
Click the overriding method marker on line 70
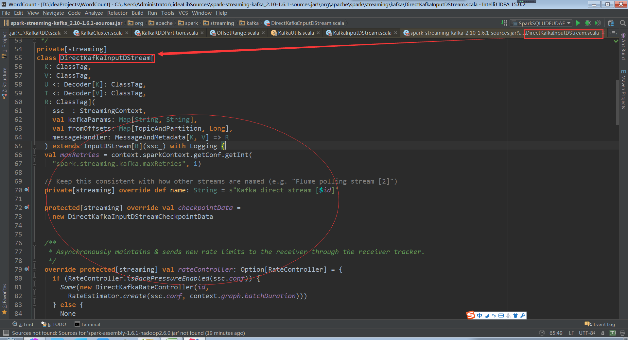[x=27, y=189]
